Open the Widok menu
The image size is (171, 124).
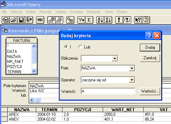[x=31, y=12]
